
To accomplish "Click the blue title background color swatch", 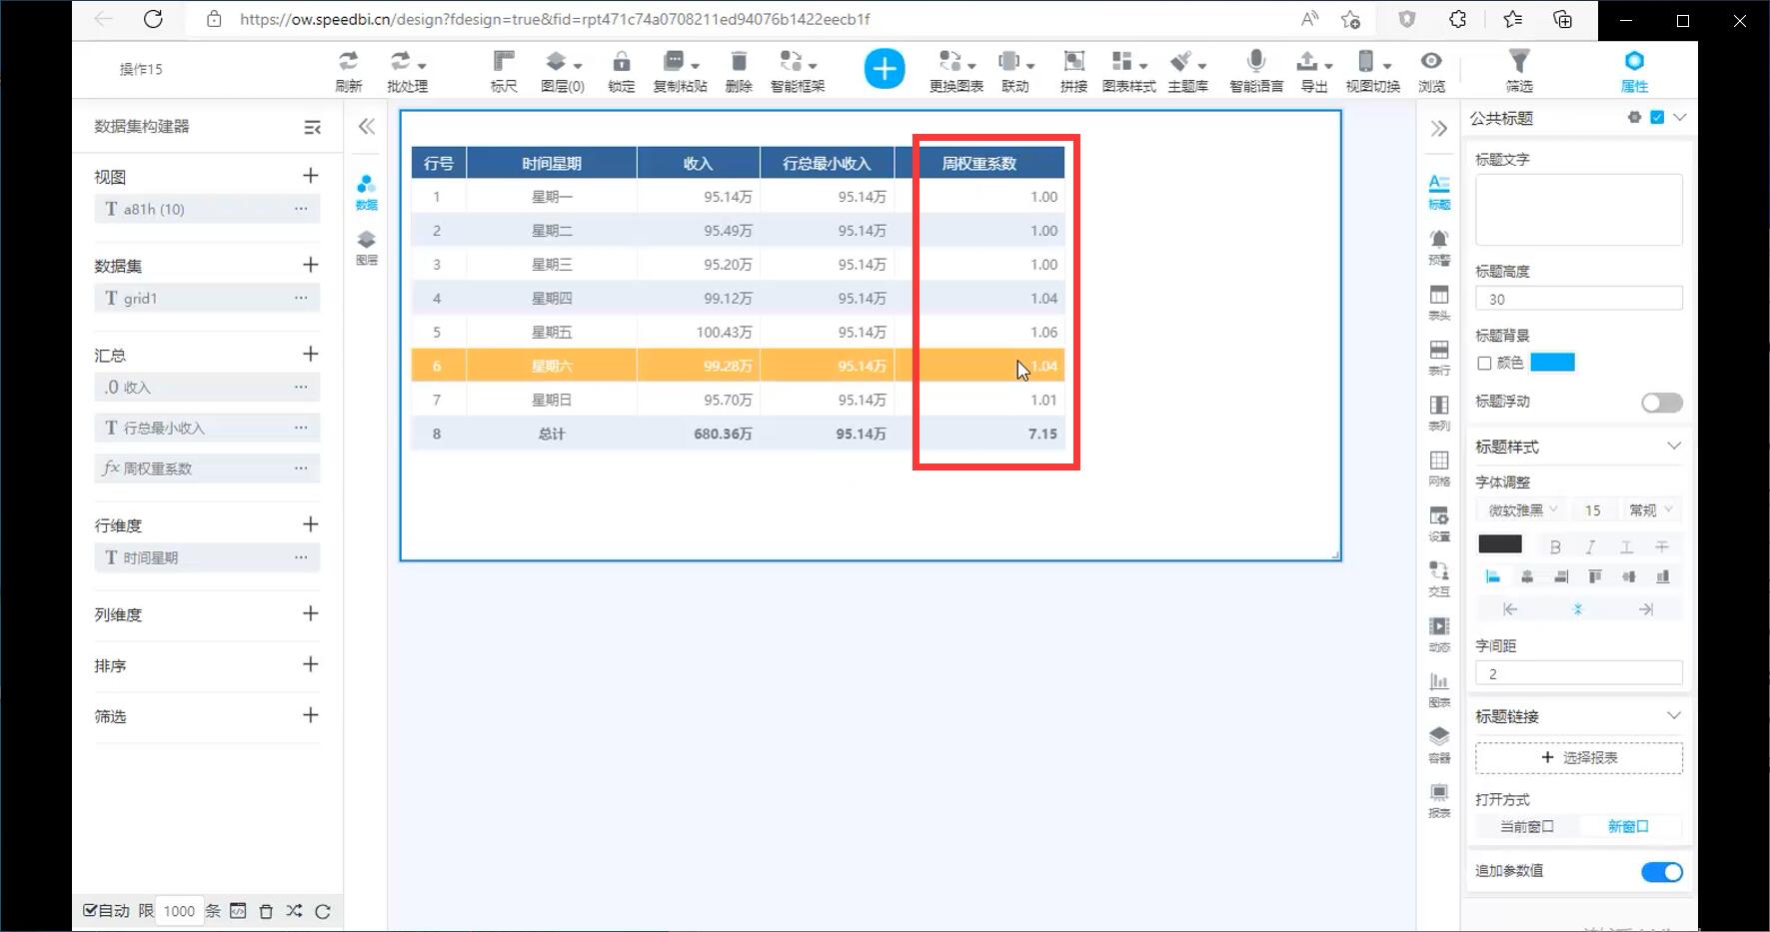I will [1552, 363].
